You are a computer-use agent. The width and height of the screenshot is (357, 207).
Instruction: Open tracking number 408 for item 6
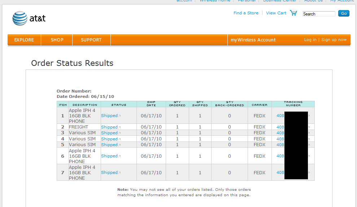click(x=280, y=156)
